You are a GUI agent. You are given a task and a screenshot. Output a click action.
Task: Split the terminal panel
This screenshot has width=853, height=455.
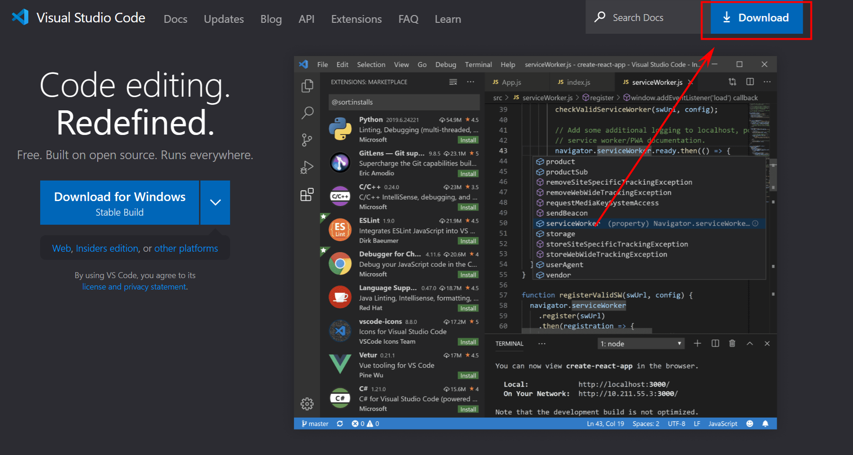(715, 343)
